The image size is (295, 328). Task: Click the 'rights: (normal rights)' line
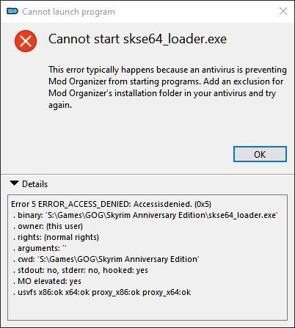click(56, 237)
